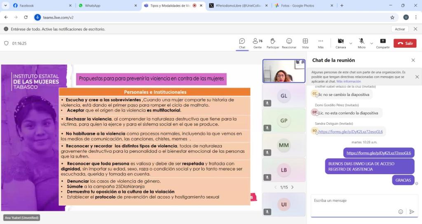Click the Activar notifications button
422x224 pixels.
[400, 29]
